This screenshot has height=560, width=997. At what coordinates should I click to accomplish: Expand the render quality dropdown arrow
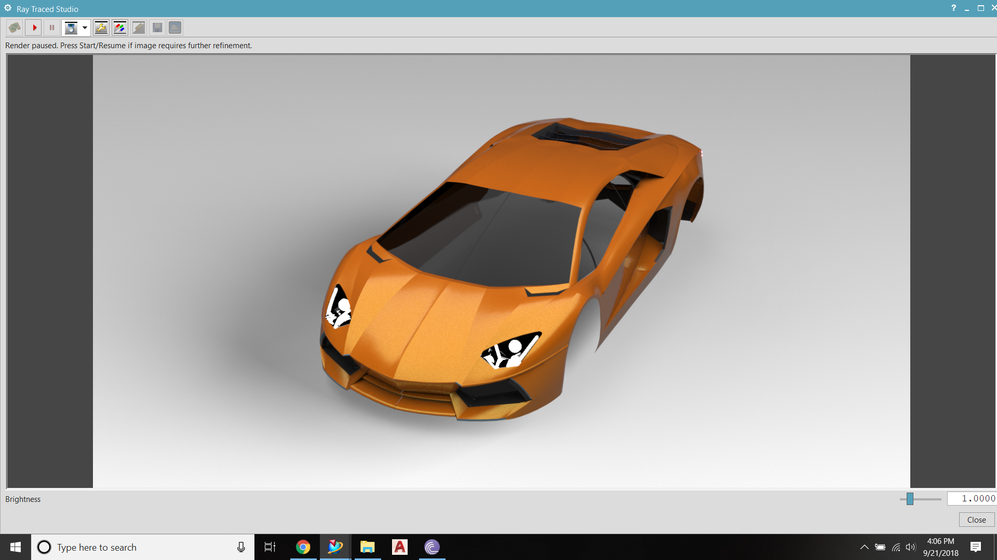tap(85, 27)
